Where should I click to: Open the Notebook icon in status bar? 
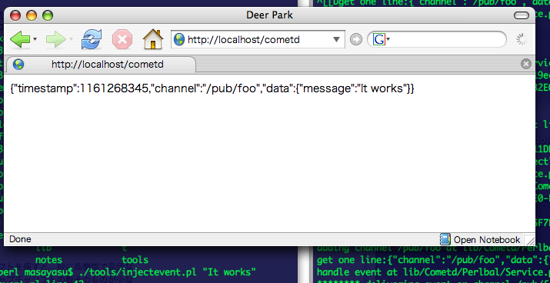[x=445, y=239]
